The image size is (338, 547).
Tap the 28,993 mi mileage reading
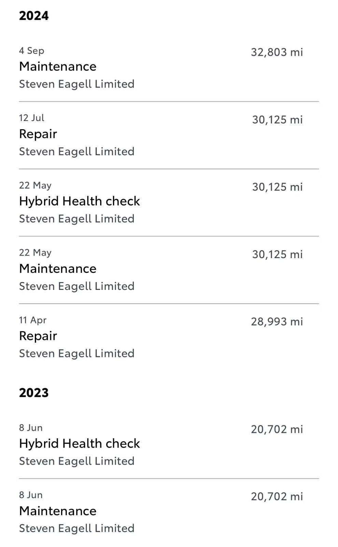pos(277,322)
